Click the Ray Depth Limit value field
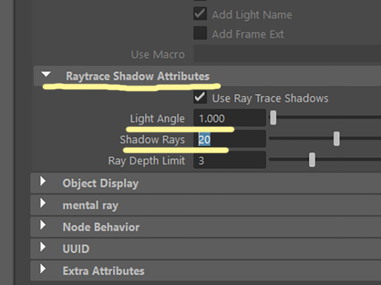The height and width of the screenshot is (285, 381). click(230, 160)
